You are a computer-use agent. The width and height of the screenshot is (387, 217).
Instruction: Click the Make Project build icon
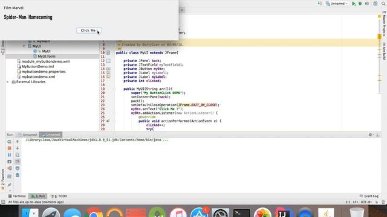pyautogui.click(x=320, y=4)
